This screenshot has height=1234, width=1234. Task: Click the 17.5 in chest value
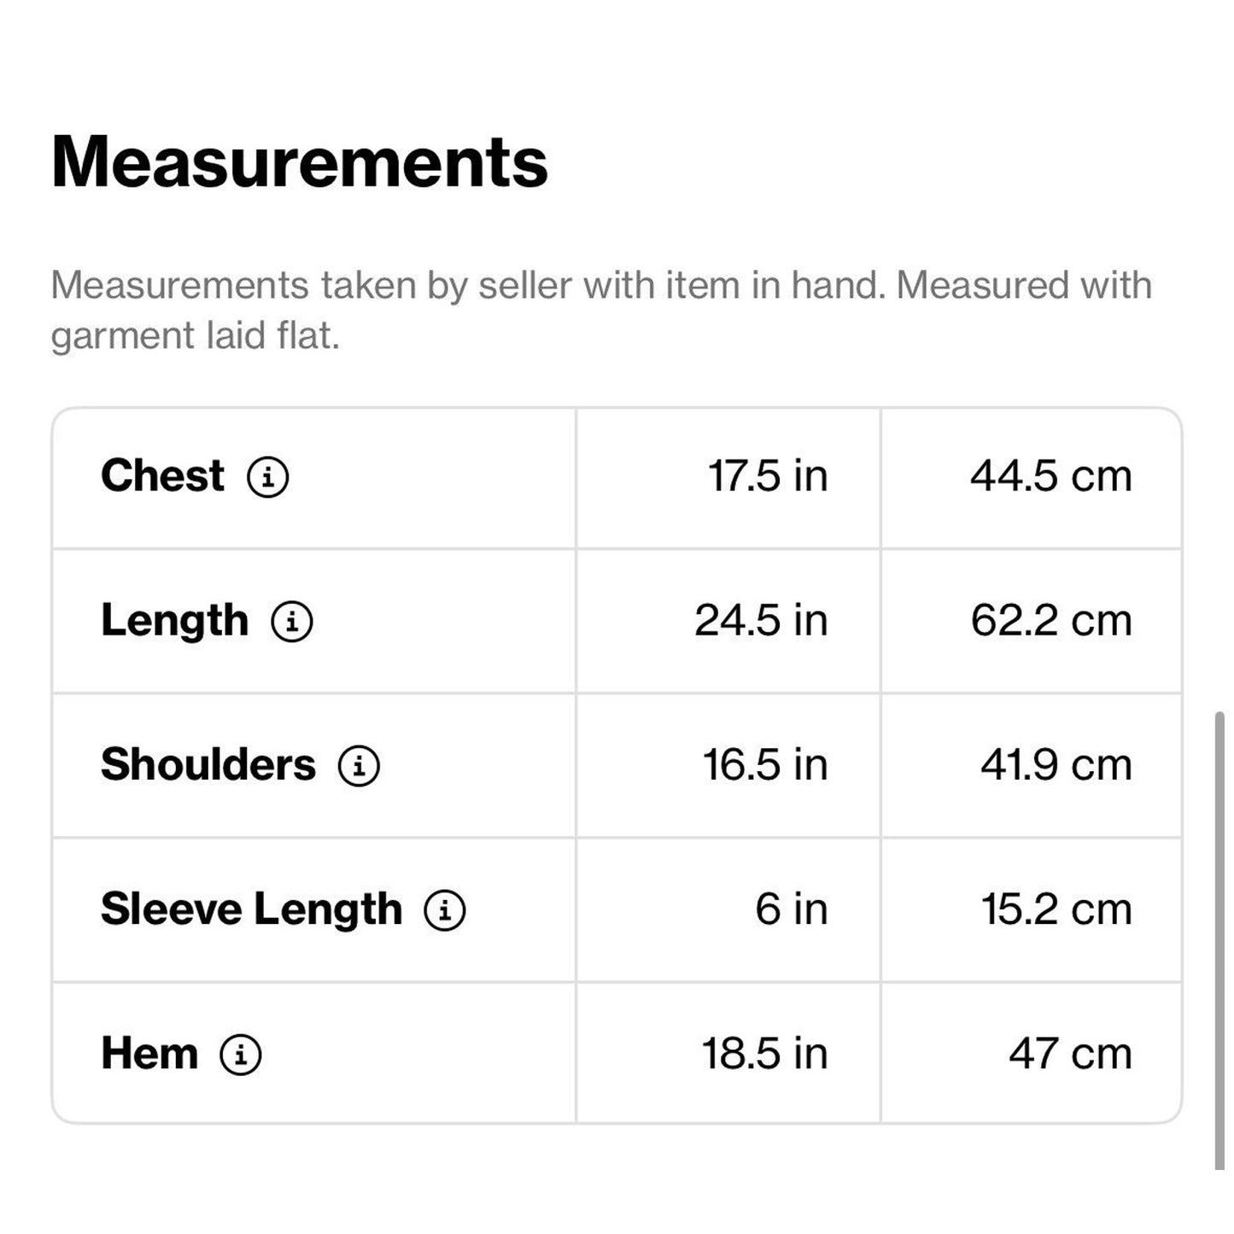coord(767,476)
